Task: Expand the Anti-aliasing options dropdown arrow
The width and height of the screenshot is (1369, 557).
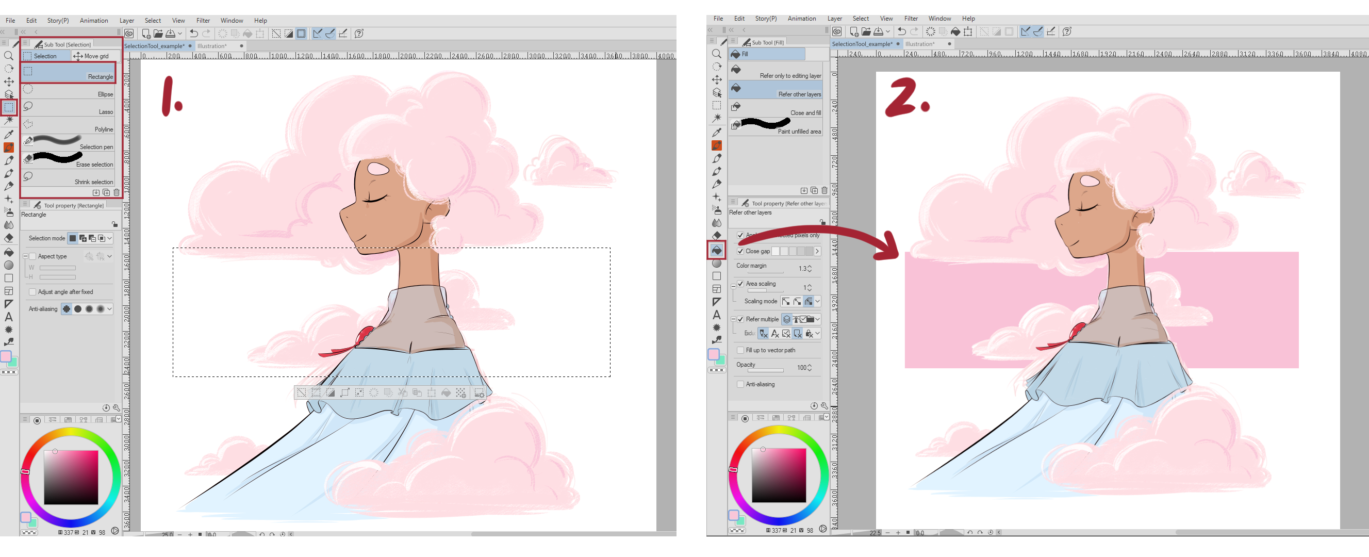Action: point(109,309)
